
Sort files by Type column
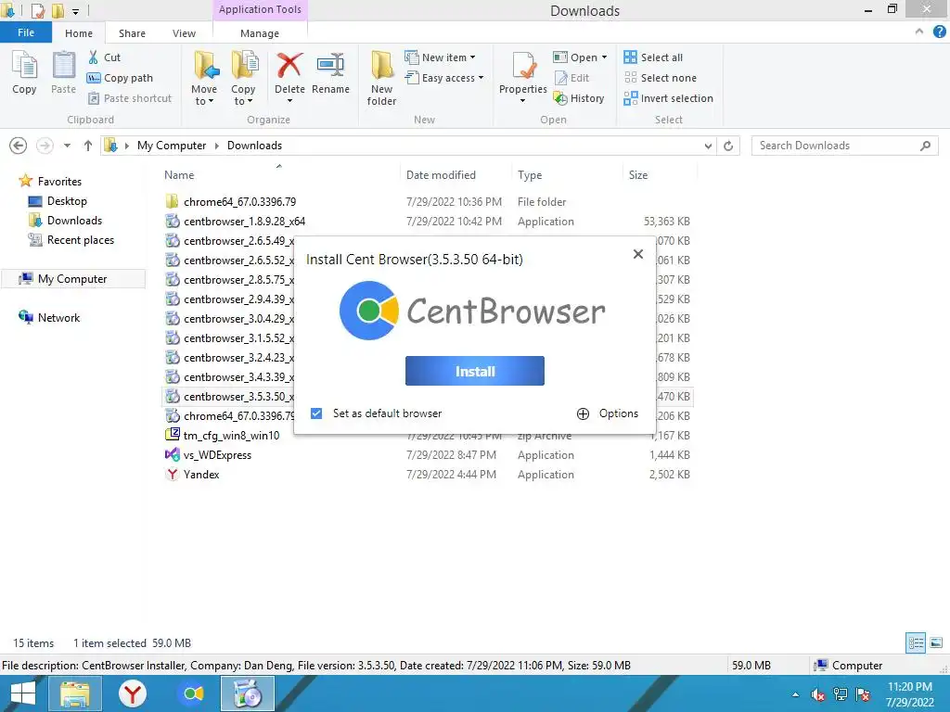pyautogui.click(x=567, y=175)
